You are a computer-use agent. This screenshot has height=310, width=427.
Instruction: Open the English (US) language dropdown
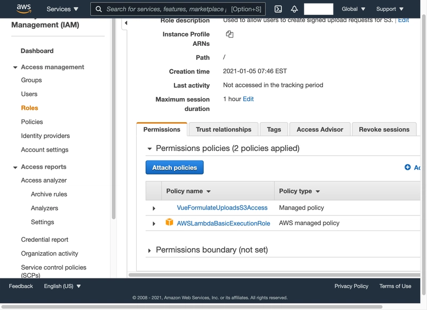[62, 286]
